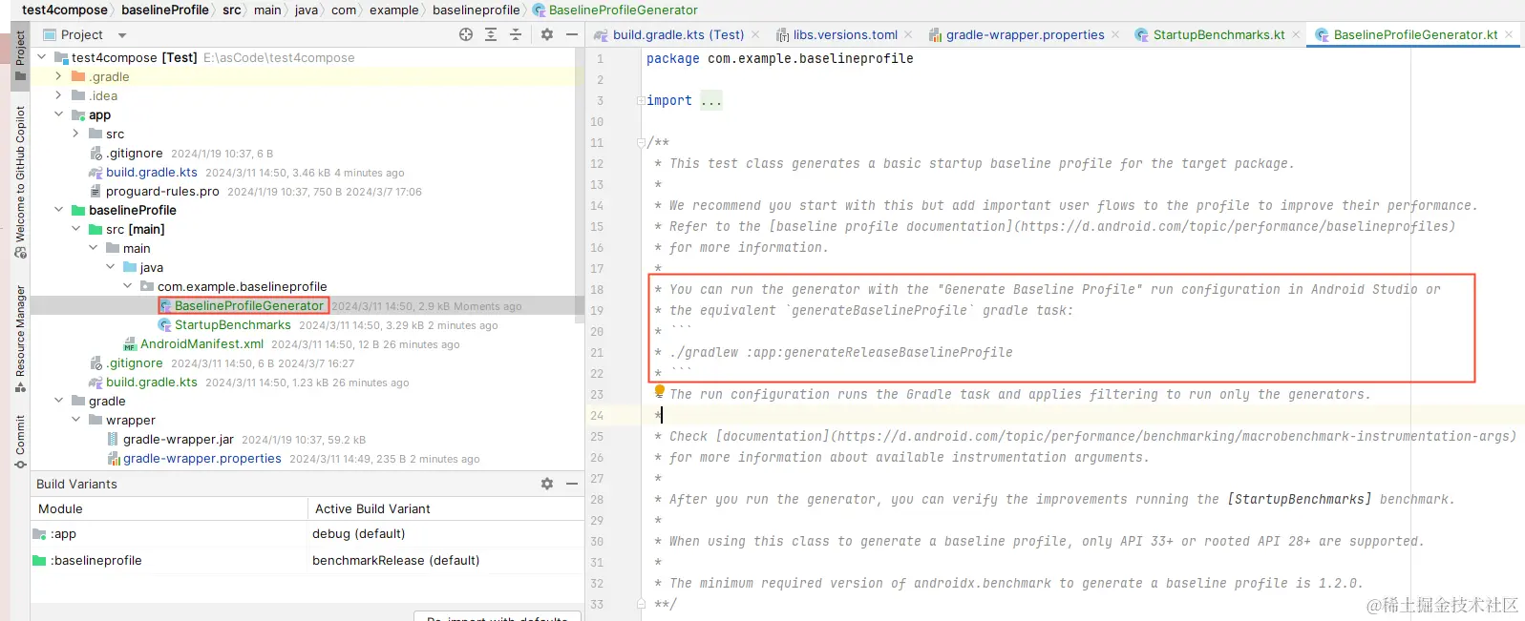Viewport: 1525px width, 621px height.
Task: Fold the KDoc comment at line 11
Action: (x=641, y=142)
